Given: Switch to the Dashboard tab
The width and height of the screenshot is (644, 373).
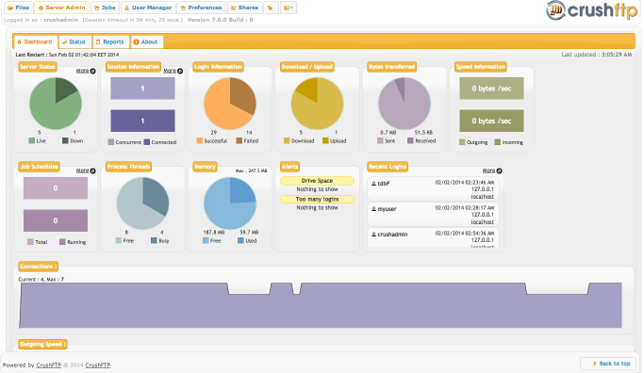Looking at the screenshot, I should (35, 41).
